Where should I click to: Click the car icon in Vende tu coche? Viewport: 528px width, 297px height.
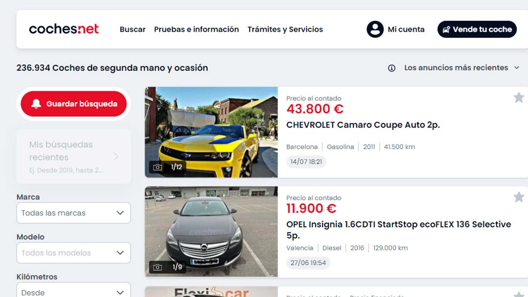[x=446, y=29]
